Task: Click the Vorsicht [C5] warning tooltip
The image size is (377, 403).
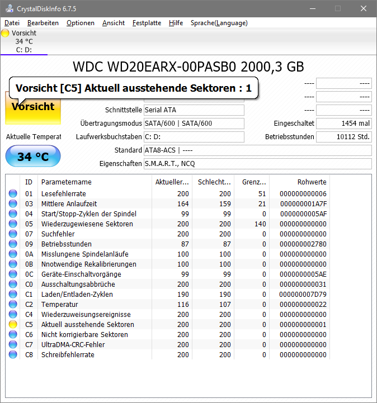Action: tap(134, 88)
